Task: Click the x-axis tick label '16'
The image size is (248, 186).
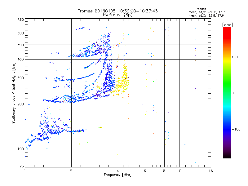Action: (x=211, y=171)
